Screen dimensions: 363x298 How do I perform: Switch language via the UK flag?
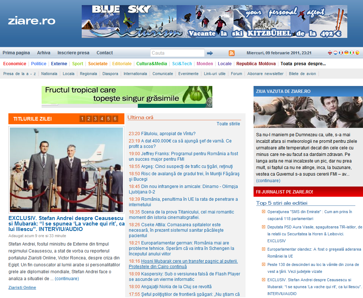[330, 53]
